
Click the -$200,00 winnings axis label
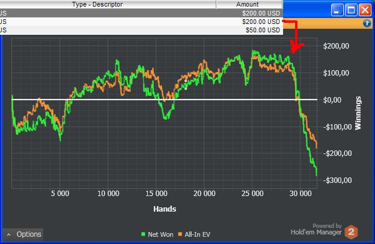tap(338, 153)
